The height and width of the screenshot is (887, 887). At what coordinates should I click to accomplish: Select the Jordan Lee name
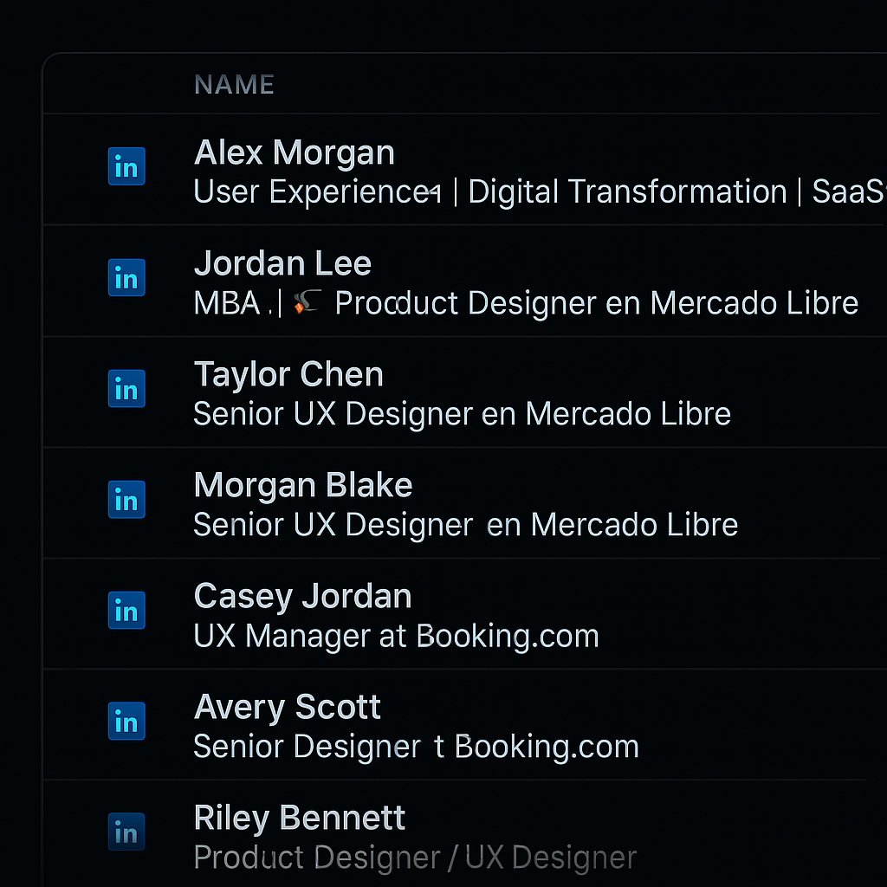282,264
